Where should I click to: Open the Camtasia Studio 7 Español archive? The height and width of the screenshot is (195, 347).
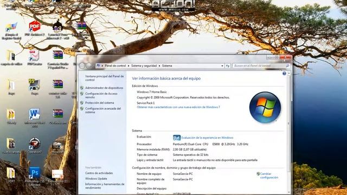click(x=58, y=60)
